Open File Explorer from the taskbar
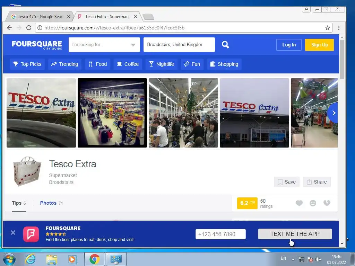Image resolution: width=355 pixels, height=266 pixels. tap(52, 259)
